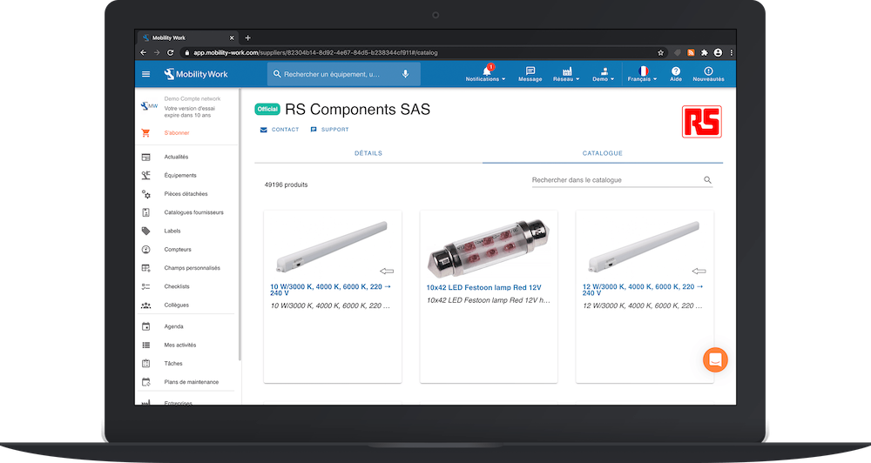Image resolution: width=871 pixels, height=463 pixels.
Task: Open Pièces détachées in the sidebar
Action: click(x=186, y=194)
